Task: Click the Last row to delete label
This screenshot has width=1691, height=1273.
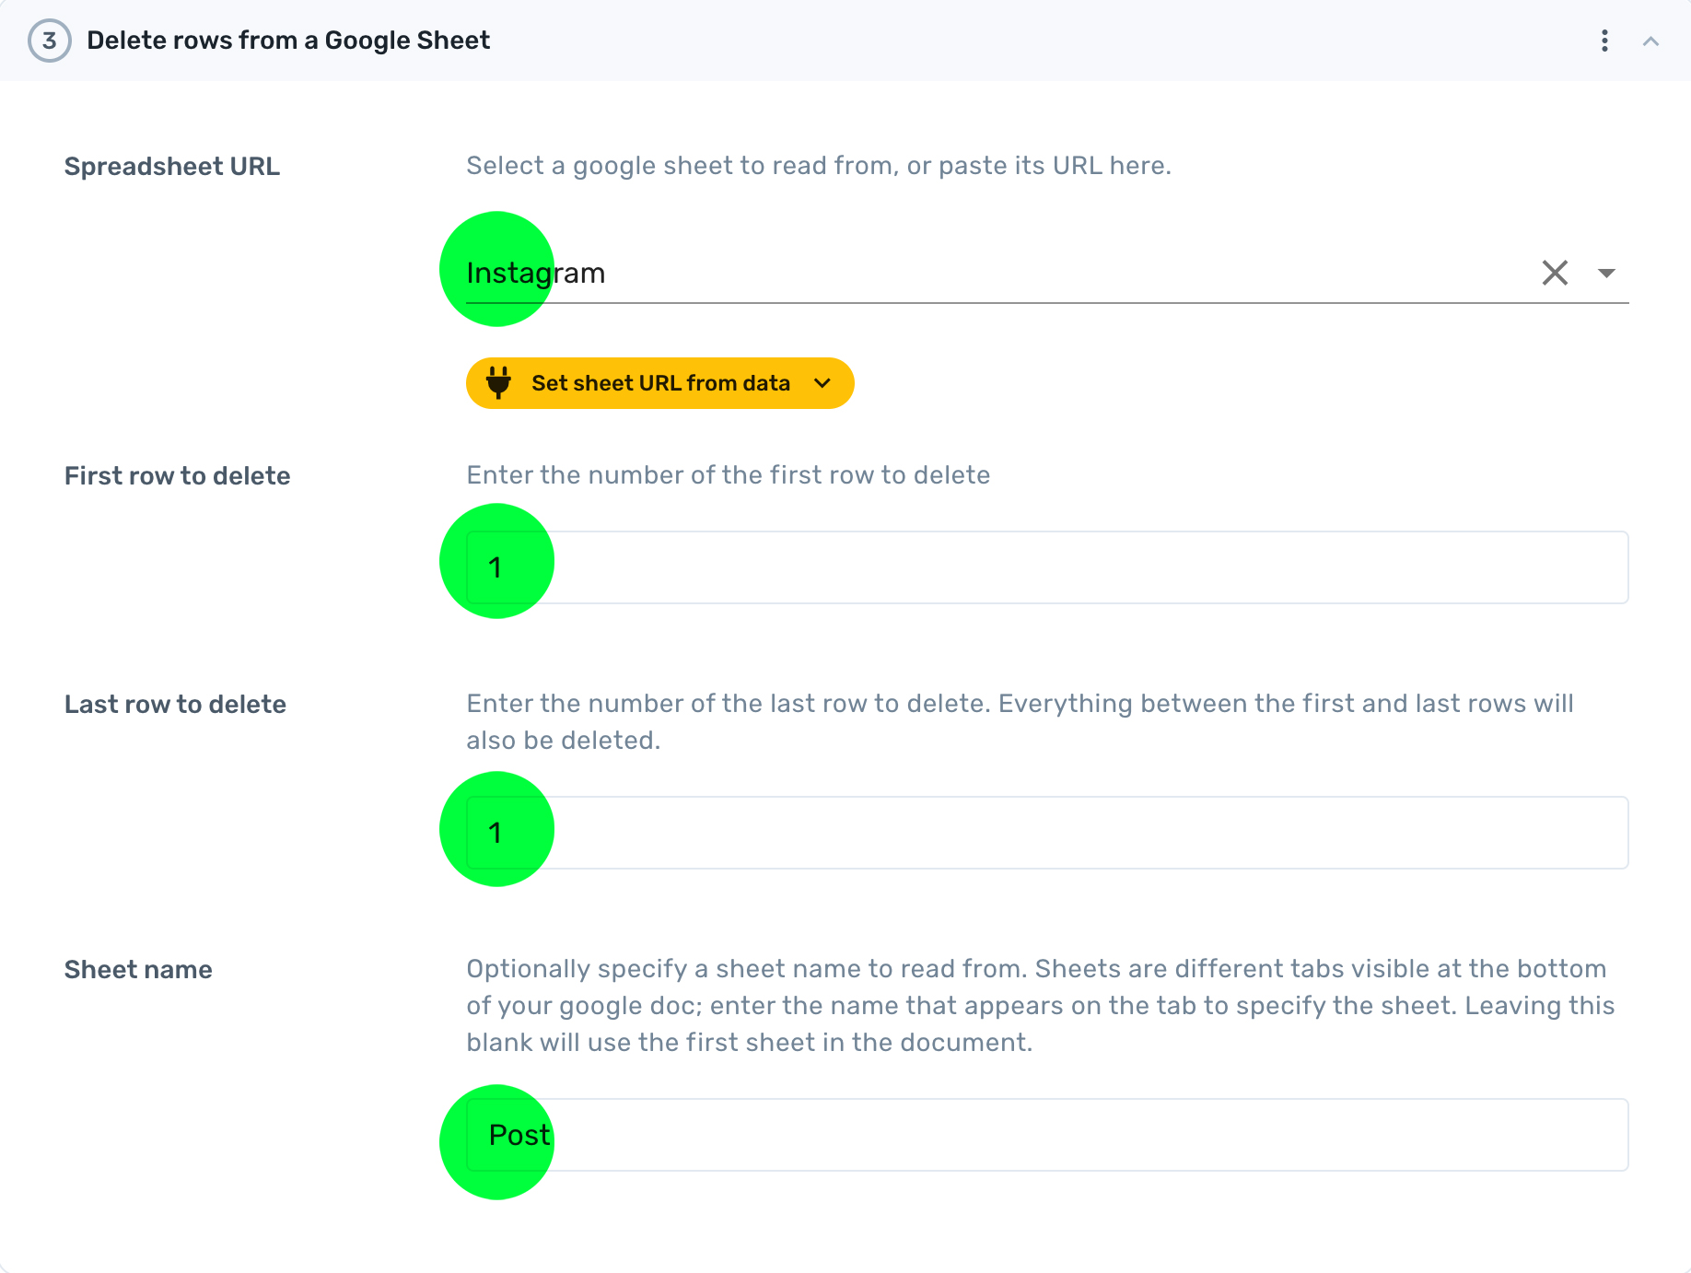Action: pyautogui.click(x=176, y=705)
